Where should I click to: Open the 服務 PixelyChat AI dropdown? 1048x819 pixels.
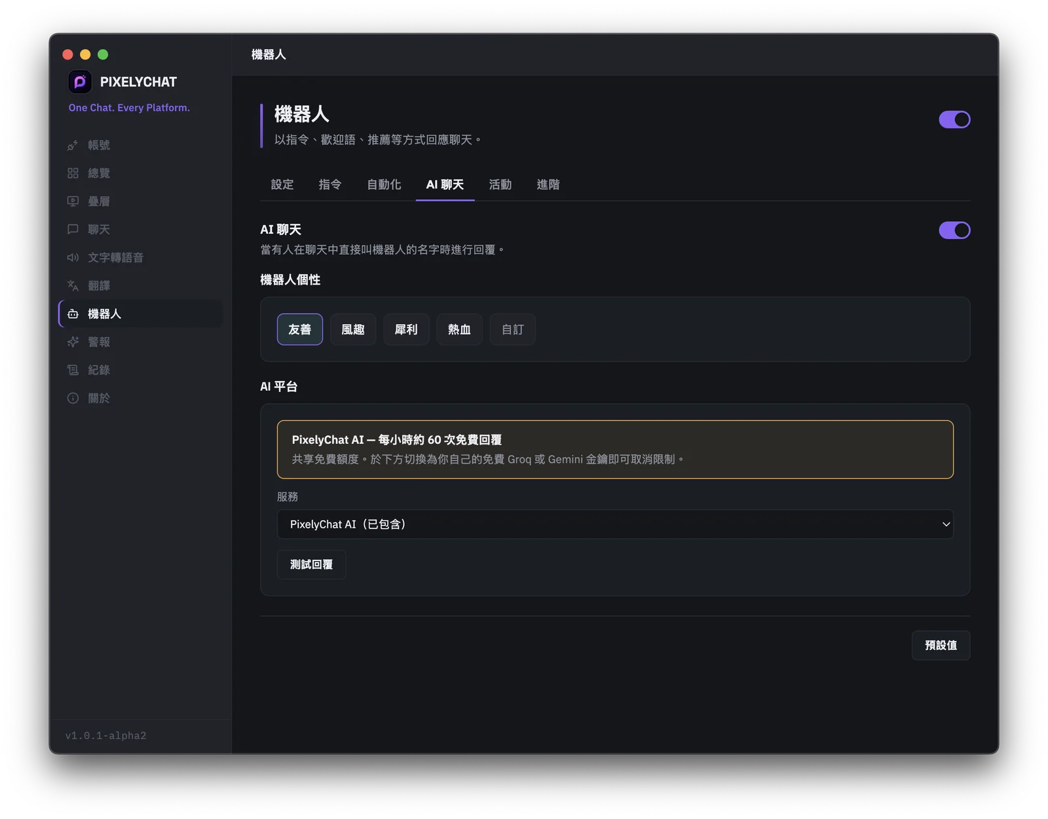coord(615,524)
